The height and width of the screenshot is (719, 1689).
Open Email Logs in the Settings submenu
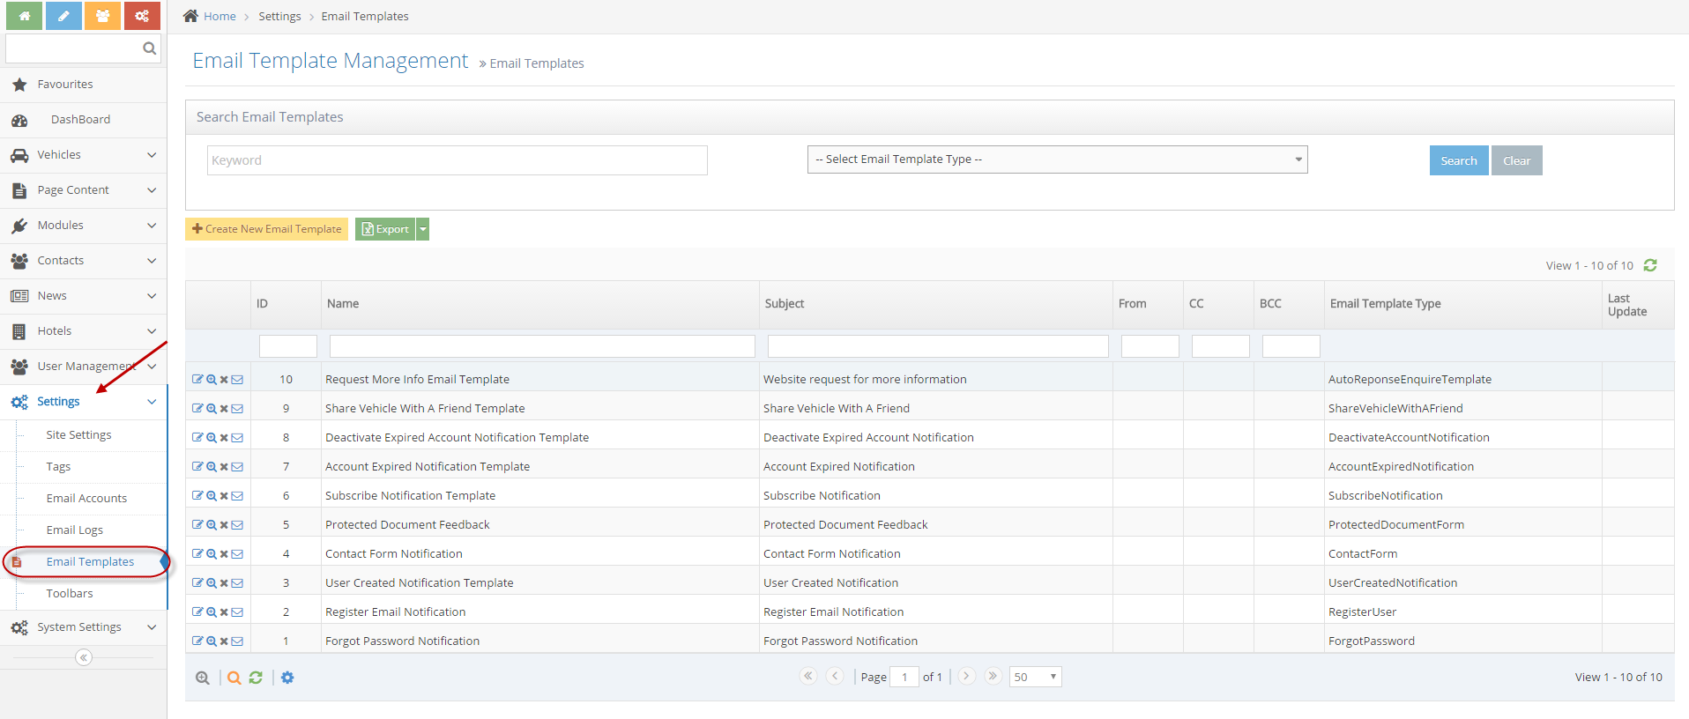pyautogui.click(x=75, y=530)
